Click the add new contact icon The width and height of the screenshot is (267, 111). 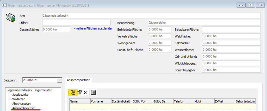pyautogui.click(x=73, y=92)
